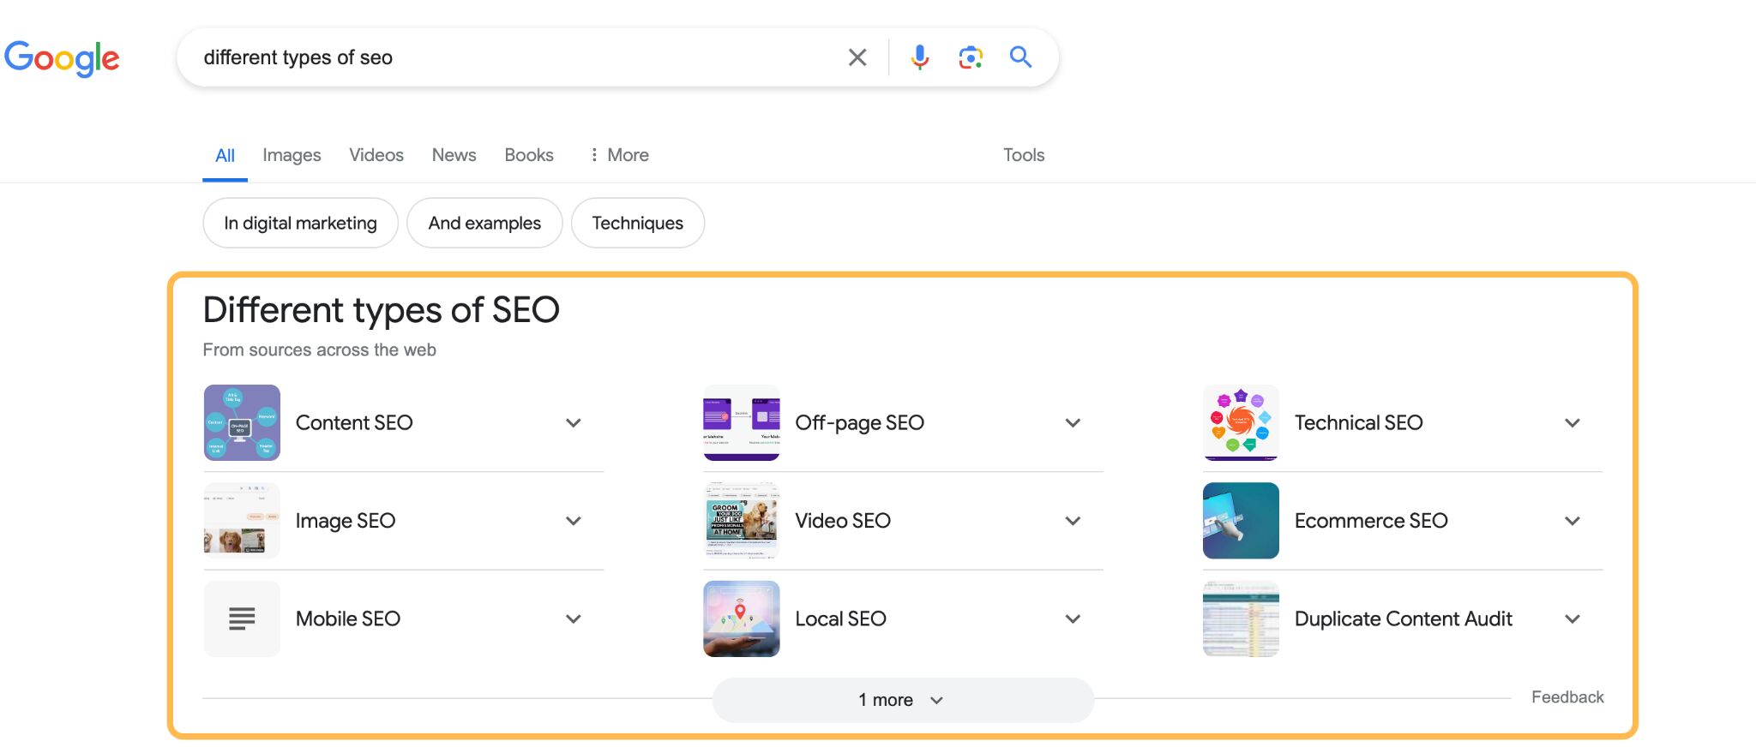This screenshot has width=1756, height=747.
Task: Expand the Local SEO chevron
Action: [1073, 619]
